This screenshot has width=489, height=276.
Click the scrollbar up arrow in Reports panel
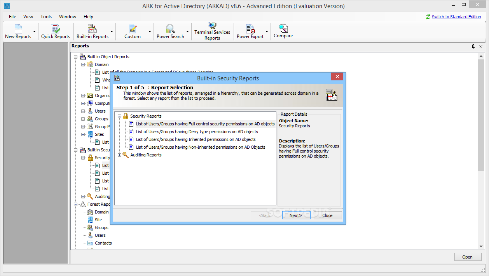tap(481, 56)
